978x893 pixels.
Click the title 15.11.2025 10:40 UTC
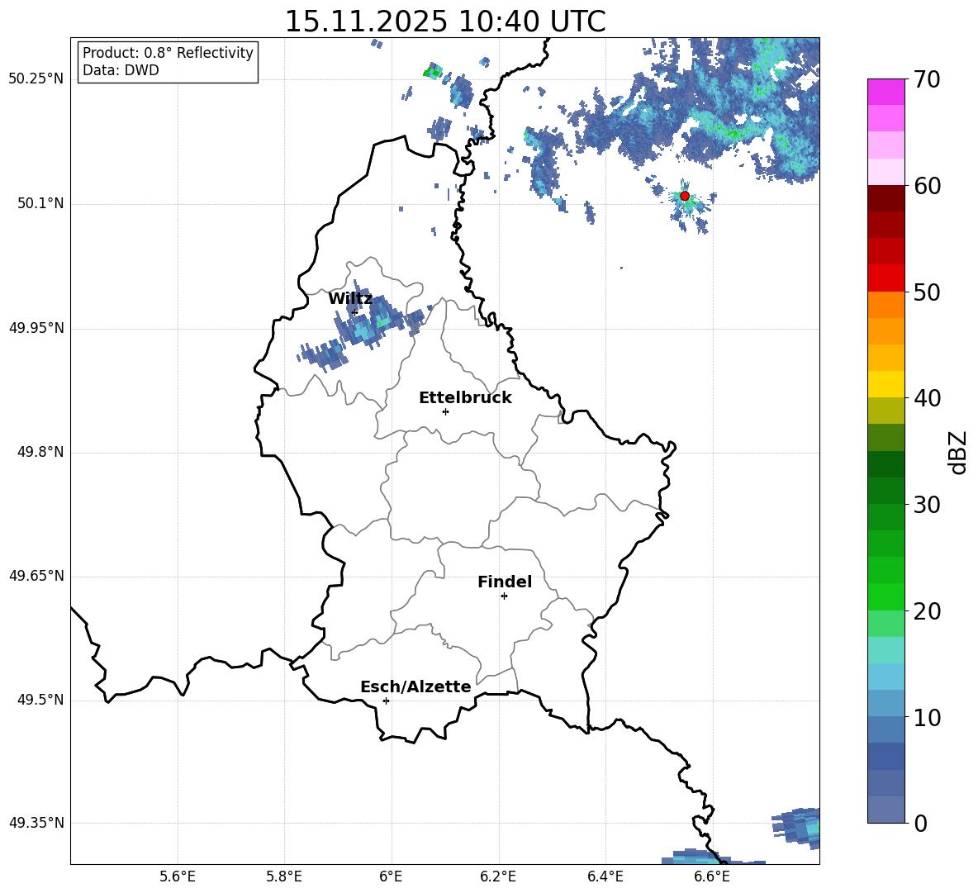click(445, 21)
